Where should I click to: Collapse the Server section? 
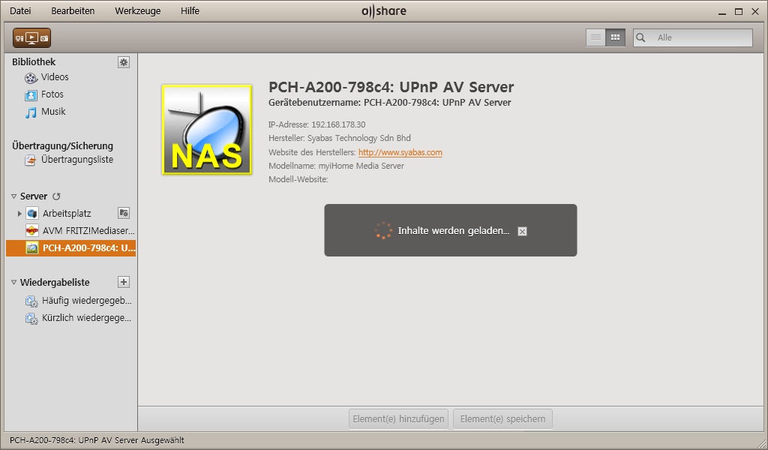[x=13, y=196]
